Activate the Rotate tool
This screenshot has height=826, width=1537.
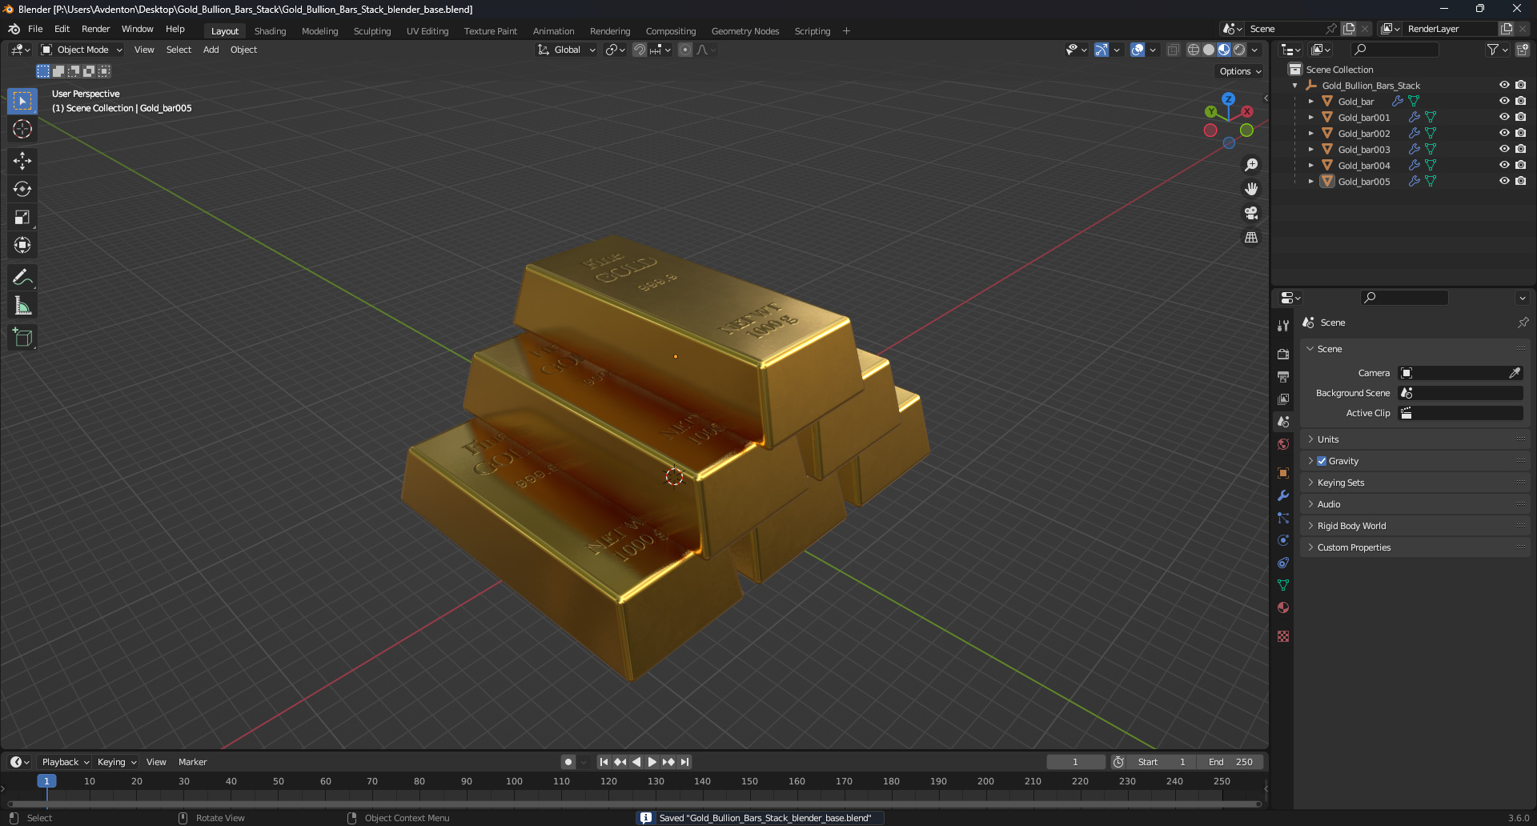[22, 189]
